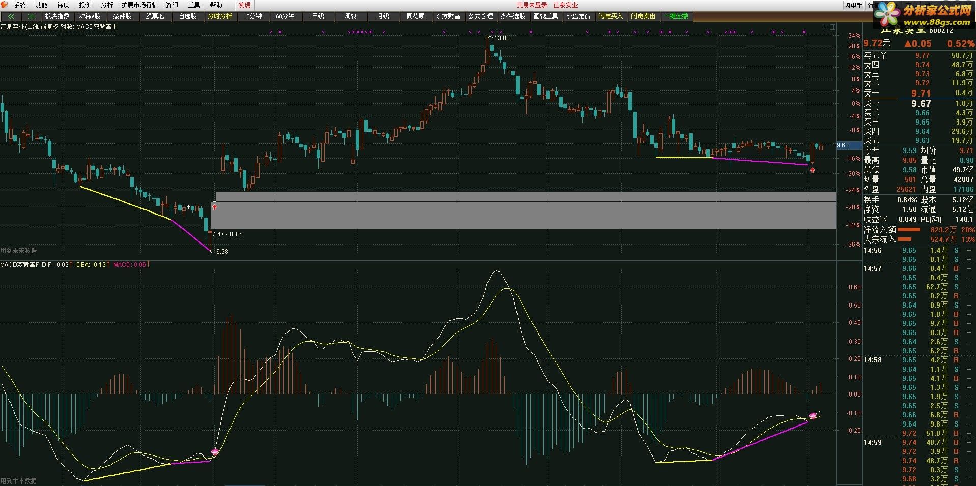Screen dimensions: 976x486
Task: Click the 14:59 tick trade row at 9.74
Action: coord(918,442)
